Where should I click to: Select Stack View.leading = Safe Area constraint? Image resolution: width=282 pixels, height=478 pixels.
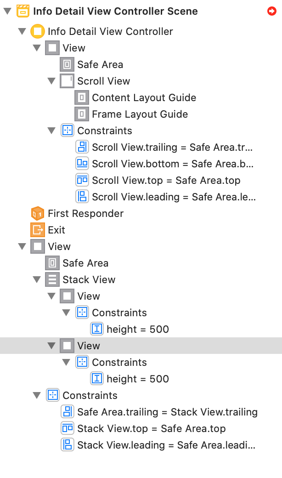(x=166, y=445)
